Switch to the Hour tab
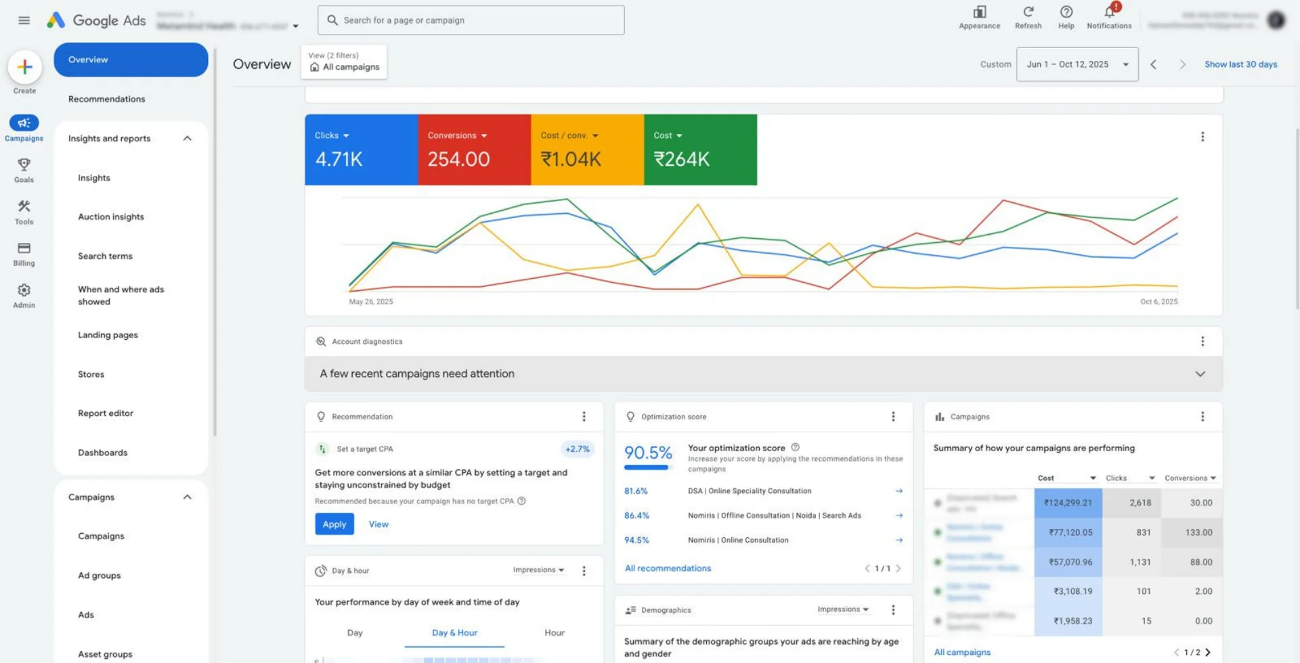 tap(554, 633)
